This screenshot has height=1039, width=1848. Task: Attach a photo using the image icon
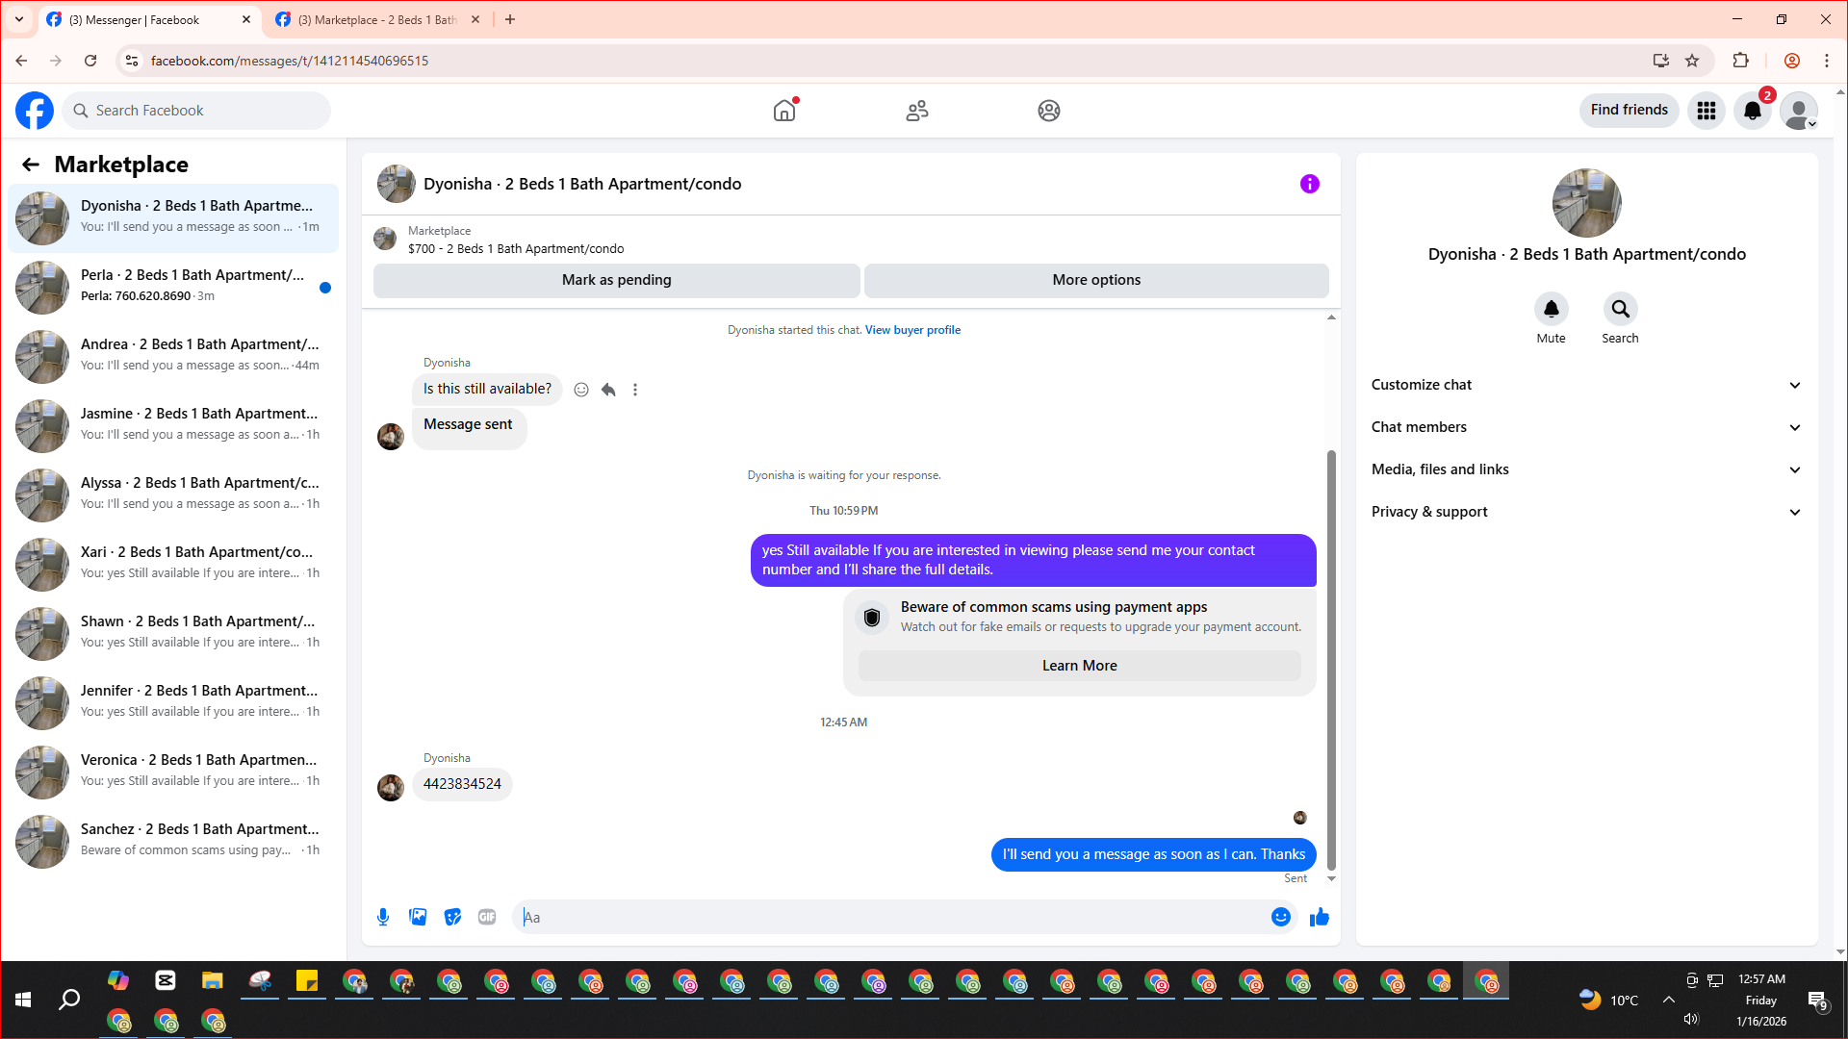click(418, 917)
